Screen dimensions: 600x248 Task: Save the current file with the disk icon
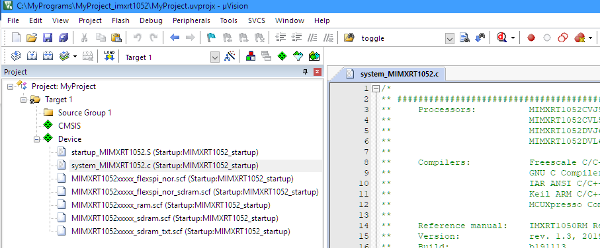coord(48,38)
